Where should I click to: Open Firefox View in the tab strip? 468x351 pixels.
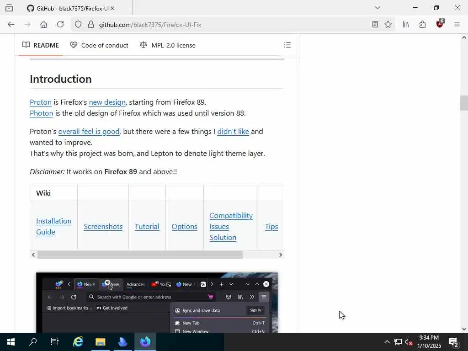(x=9, y=8)
